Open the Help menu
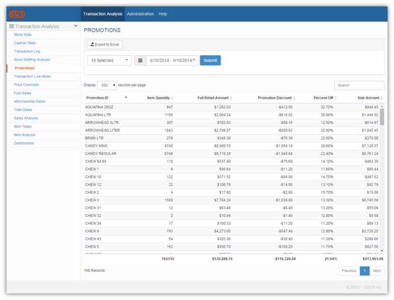The height and width of the screenshot is (300, 394). (x=163, y=14)
